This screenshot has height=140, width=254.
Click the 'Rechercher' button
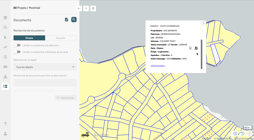coord(66,98)
